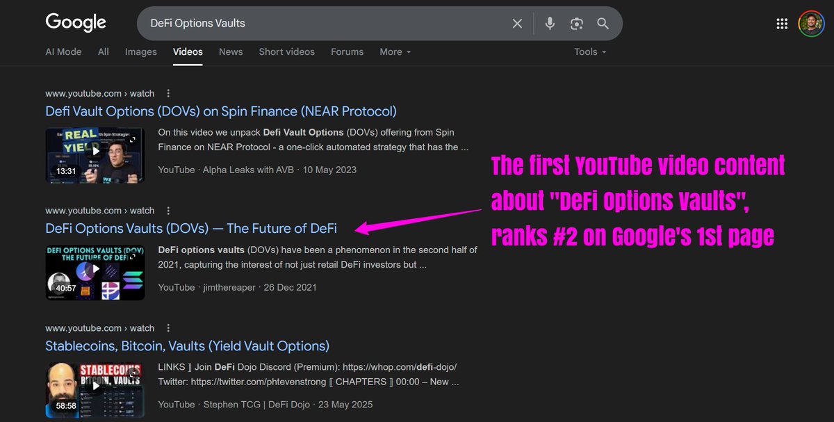Play the DeFi Options Vaults Future video
Screen dimensions: 834x422
click(95, 270)
